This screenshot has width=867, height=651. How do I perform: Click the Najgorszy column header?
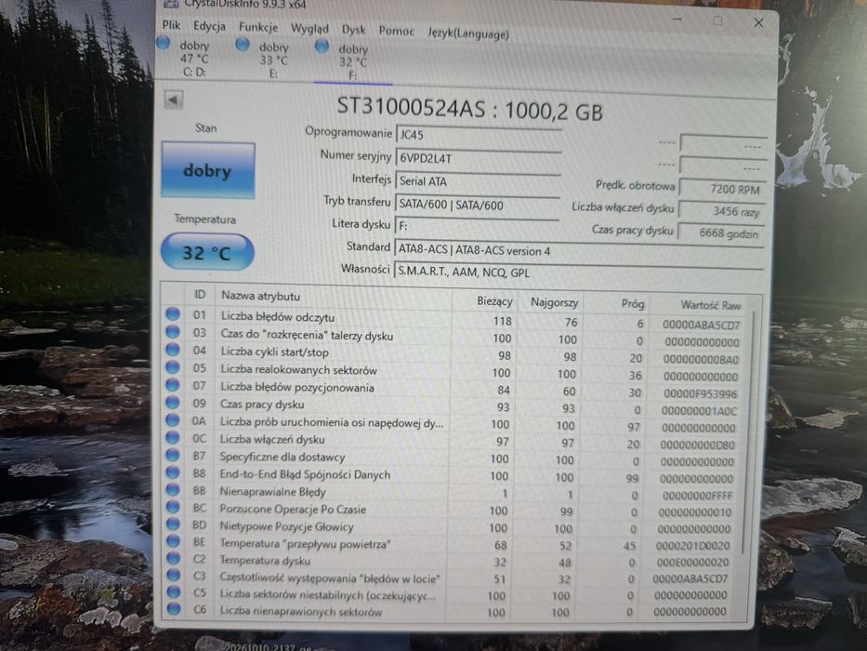tap(551, 303)
